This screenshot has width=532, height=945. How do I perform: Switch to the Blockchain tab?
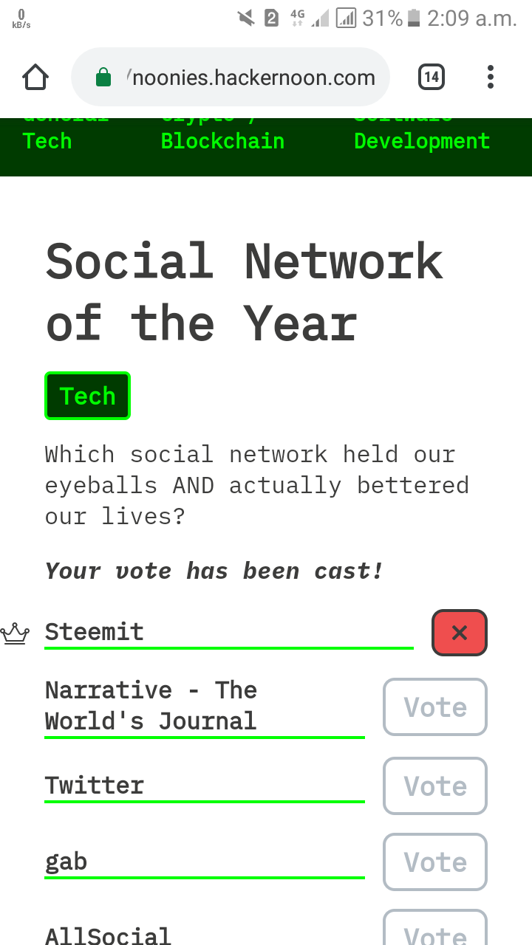[x=222, y=140]
